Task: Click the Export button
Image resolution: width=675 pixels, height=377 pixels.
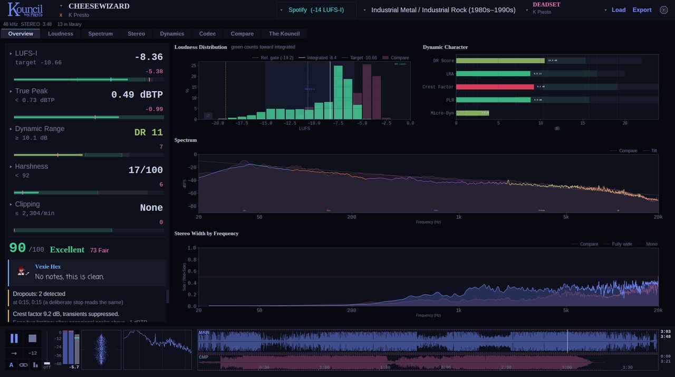Action: (642, 10)
